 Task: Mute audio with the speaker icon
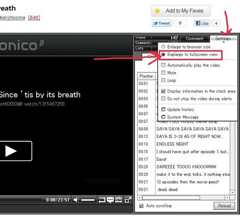[76, 200]
